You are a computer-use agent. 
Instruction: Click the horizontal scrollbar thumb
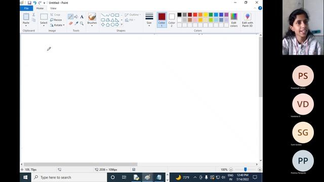coord(80,164)
